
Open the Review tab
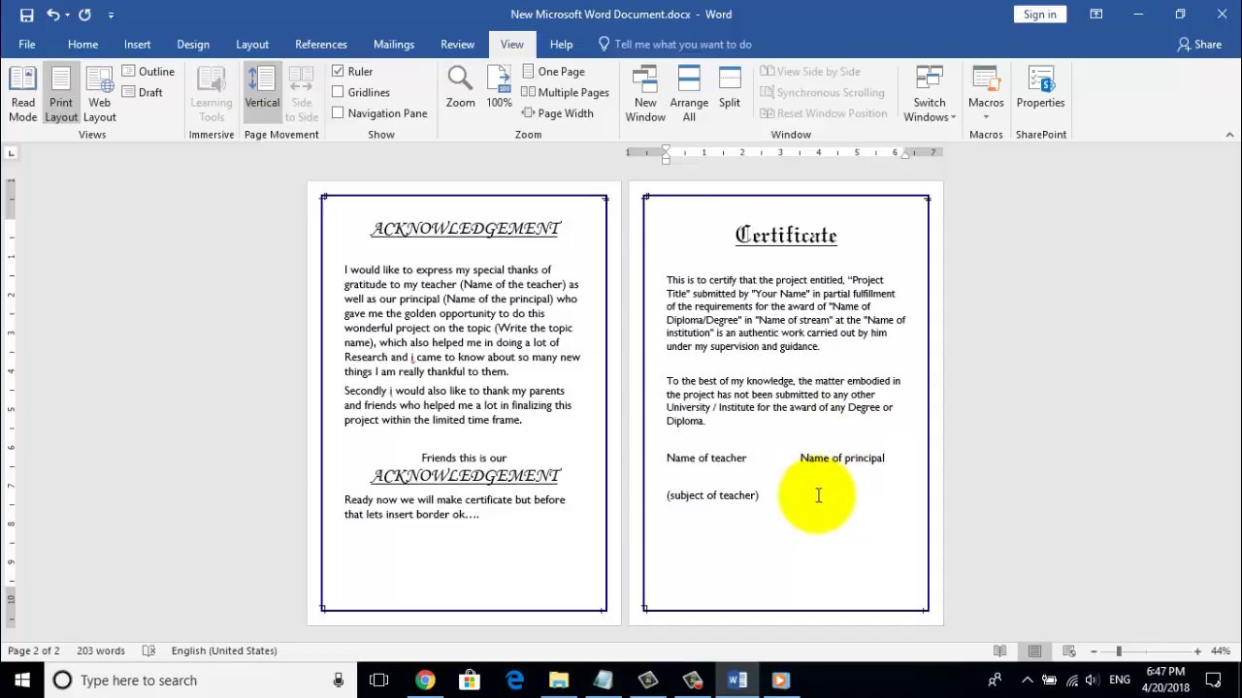click(457, 45)
